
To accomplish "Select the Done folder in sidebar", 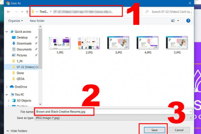I will pyautogui.click(x=20, y=73).
